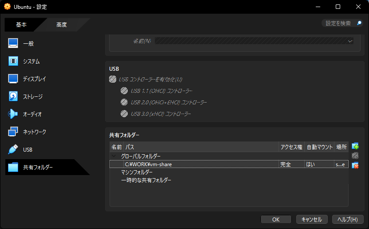Switch to the 基本 tab
This screenshot has height=229, width=369.
21,25
